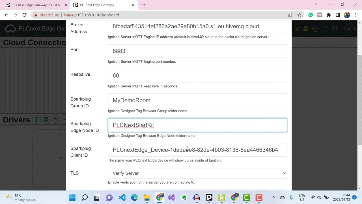Reload the dashboard page
The image size is (362, 204).
coord(25,15)
